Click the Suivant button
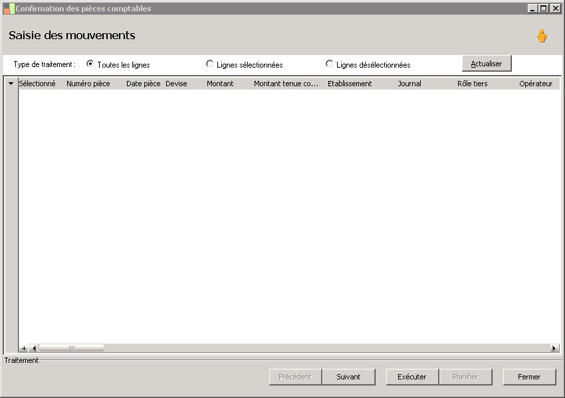This screenshot has height=398, width=565. 348,377
